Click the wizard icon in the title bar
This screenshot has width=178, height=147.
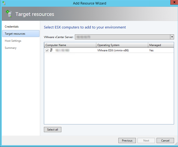click(x=4, y=3)
